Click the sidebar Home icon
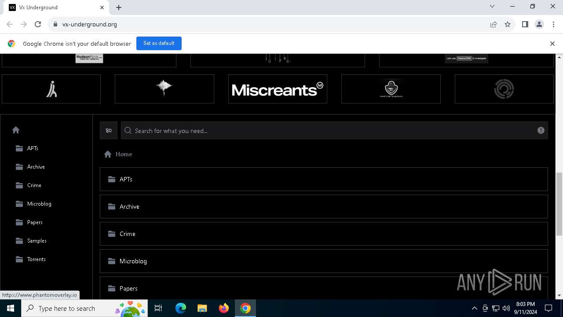The width and height of the screenshot is (563, 317). click(x=16, y=130)
